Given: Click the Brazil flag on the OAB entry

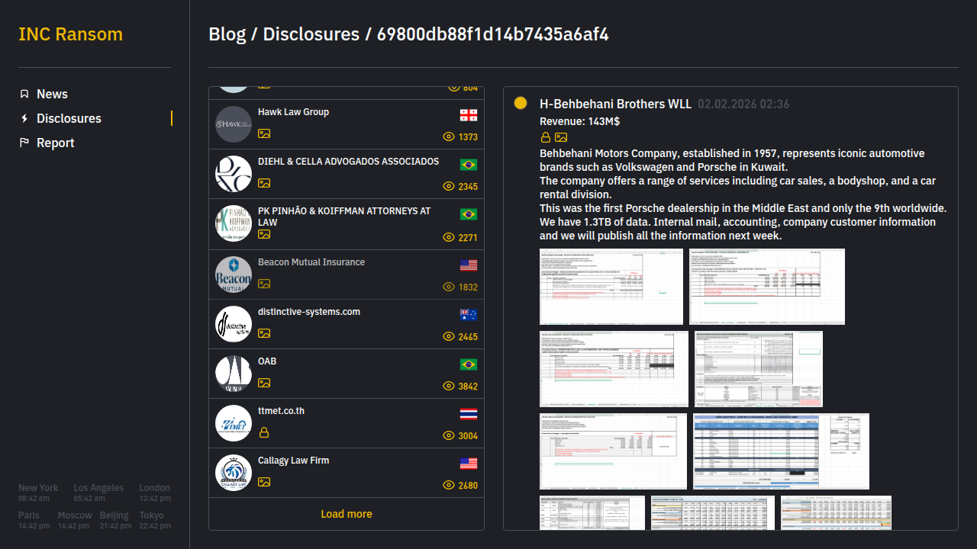Looking at the screenshot, I should [469, 364].
